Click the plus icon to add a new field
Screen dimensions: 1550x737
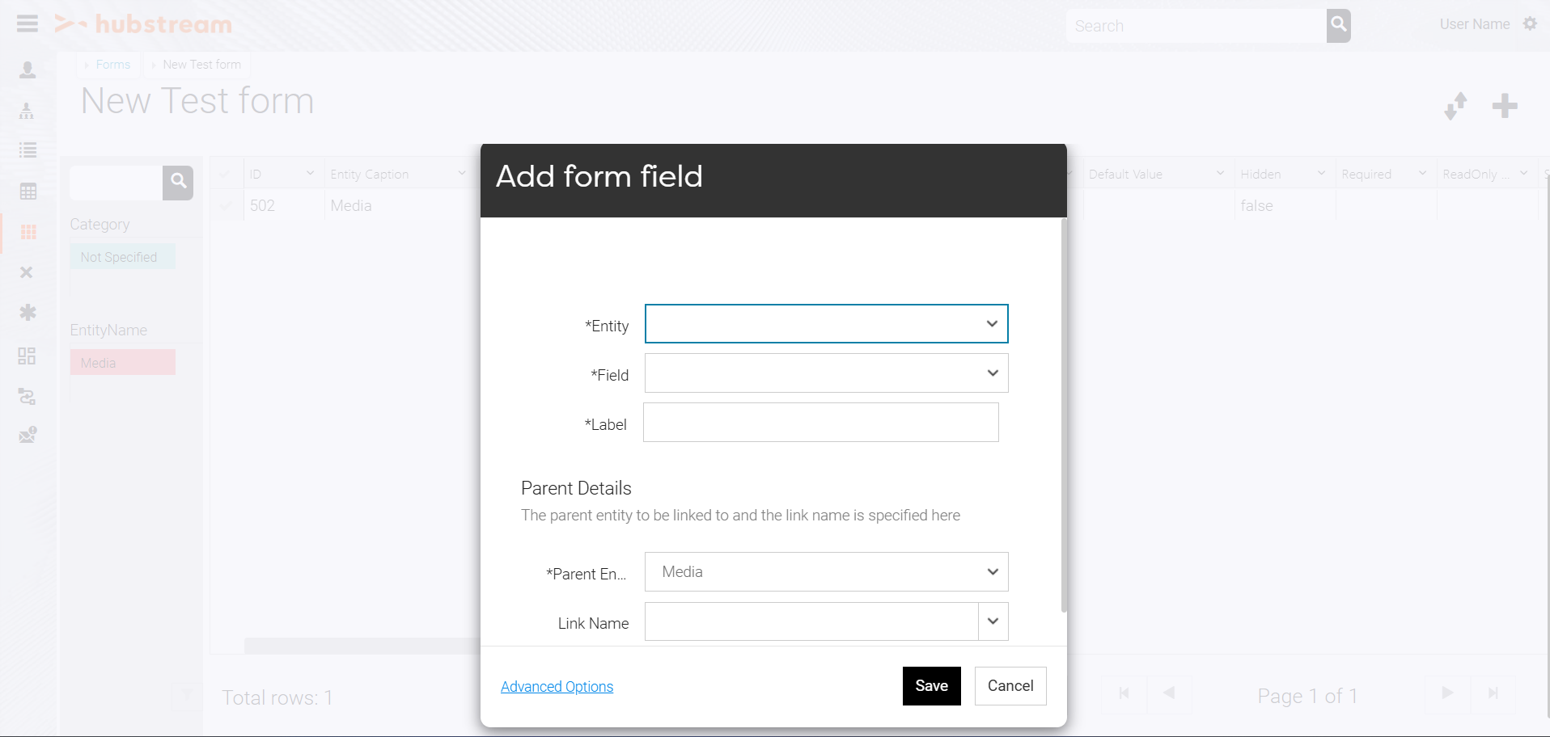tap(1505, 106)
